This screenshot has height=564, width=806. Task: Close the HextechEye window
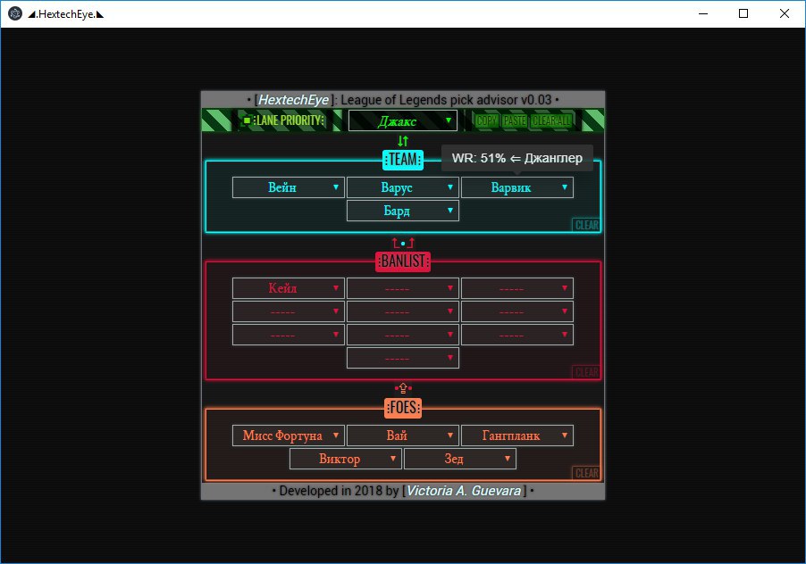click(785, 14)
